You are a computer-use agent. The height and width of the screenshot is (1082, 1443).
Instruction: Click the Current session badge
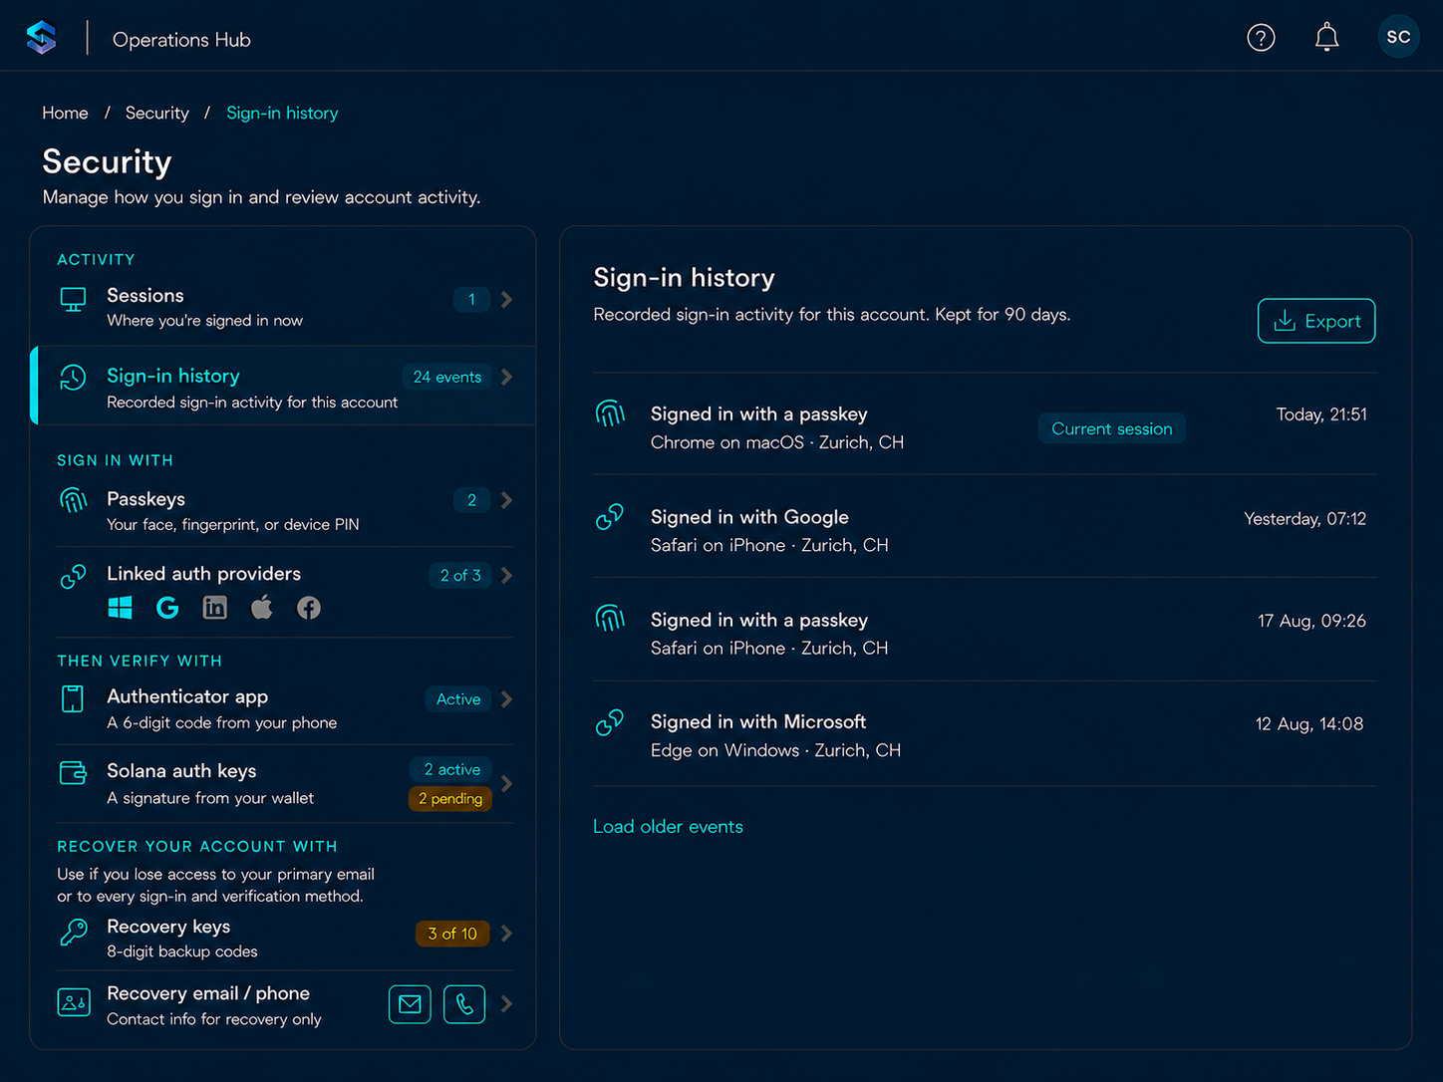pos(1111,428)
